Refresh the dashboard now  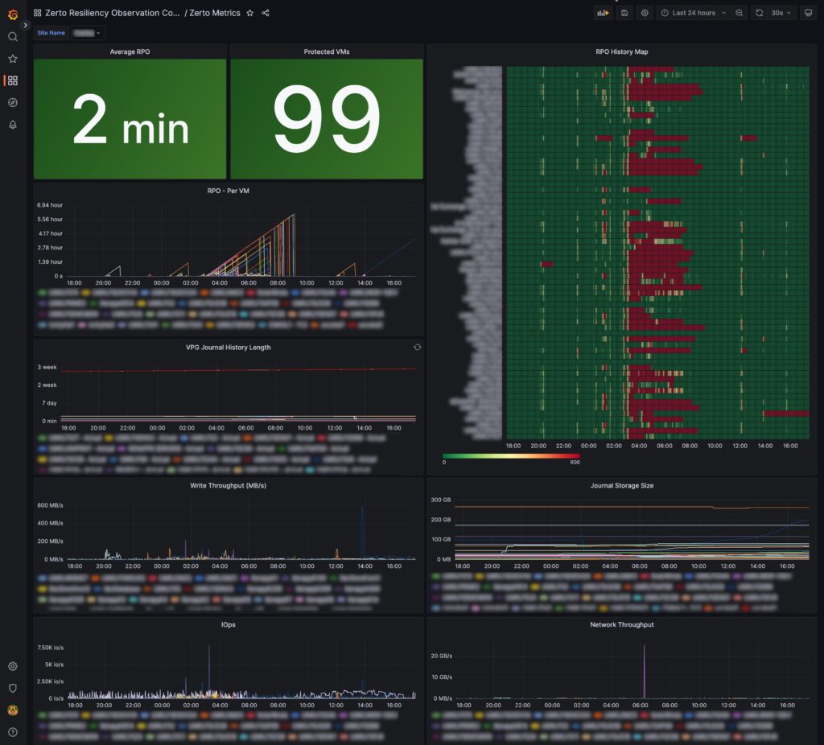click(760, 13)
